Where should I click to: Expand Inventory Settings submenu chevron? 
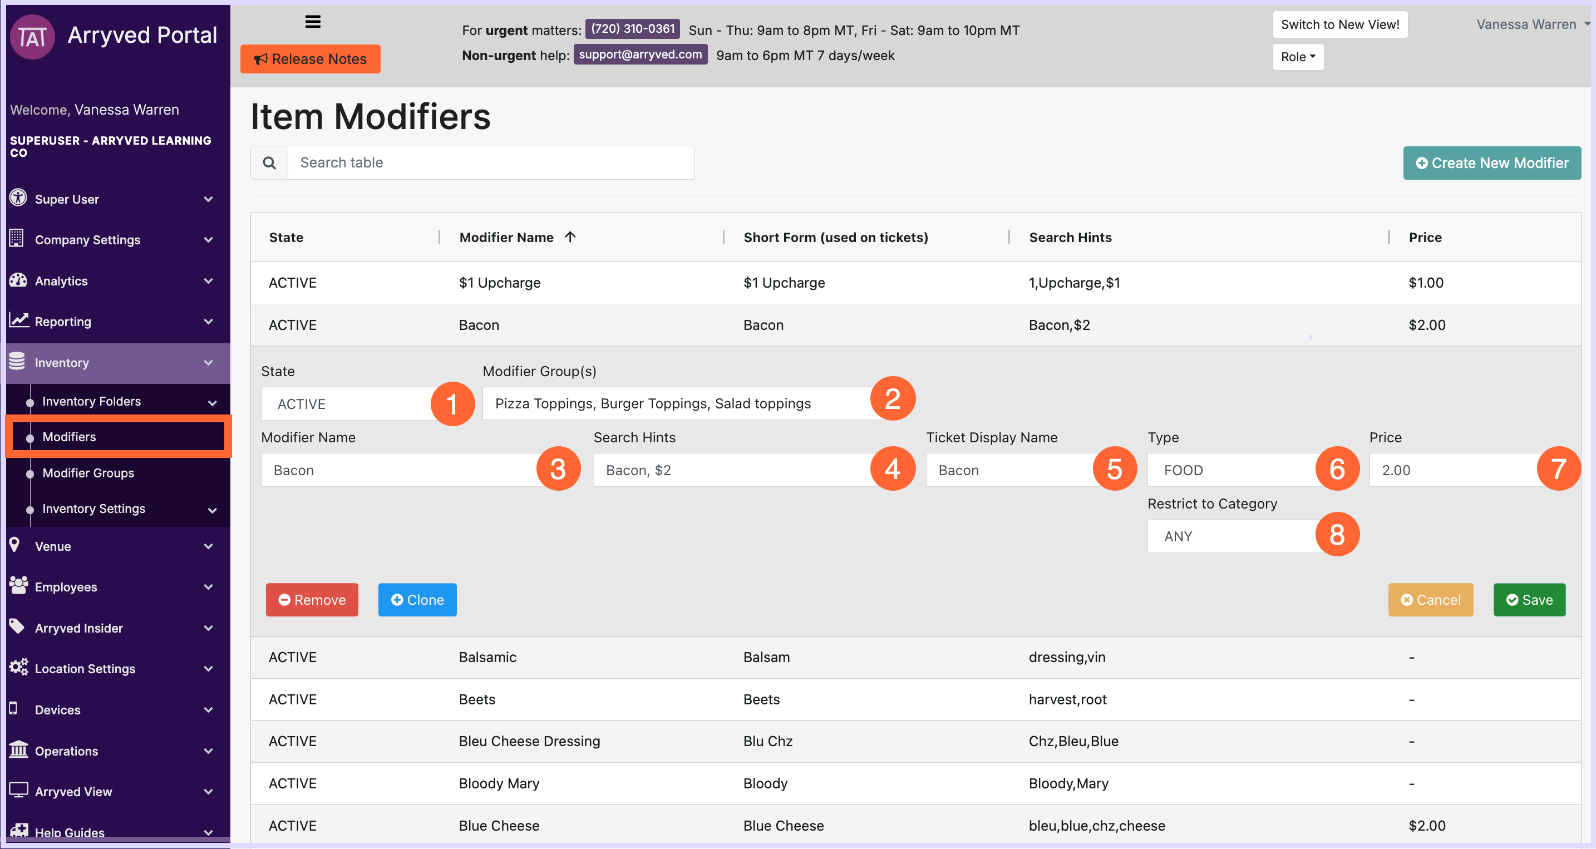tap(213, 511)
